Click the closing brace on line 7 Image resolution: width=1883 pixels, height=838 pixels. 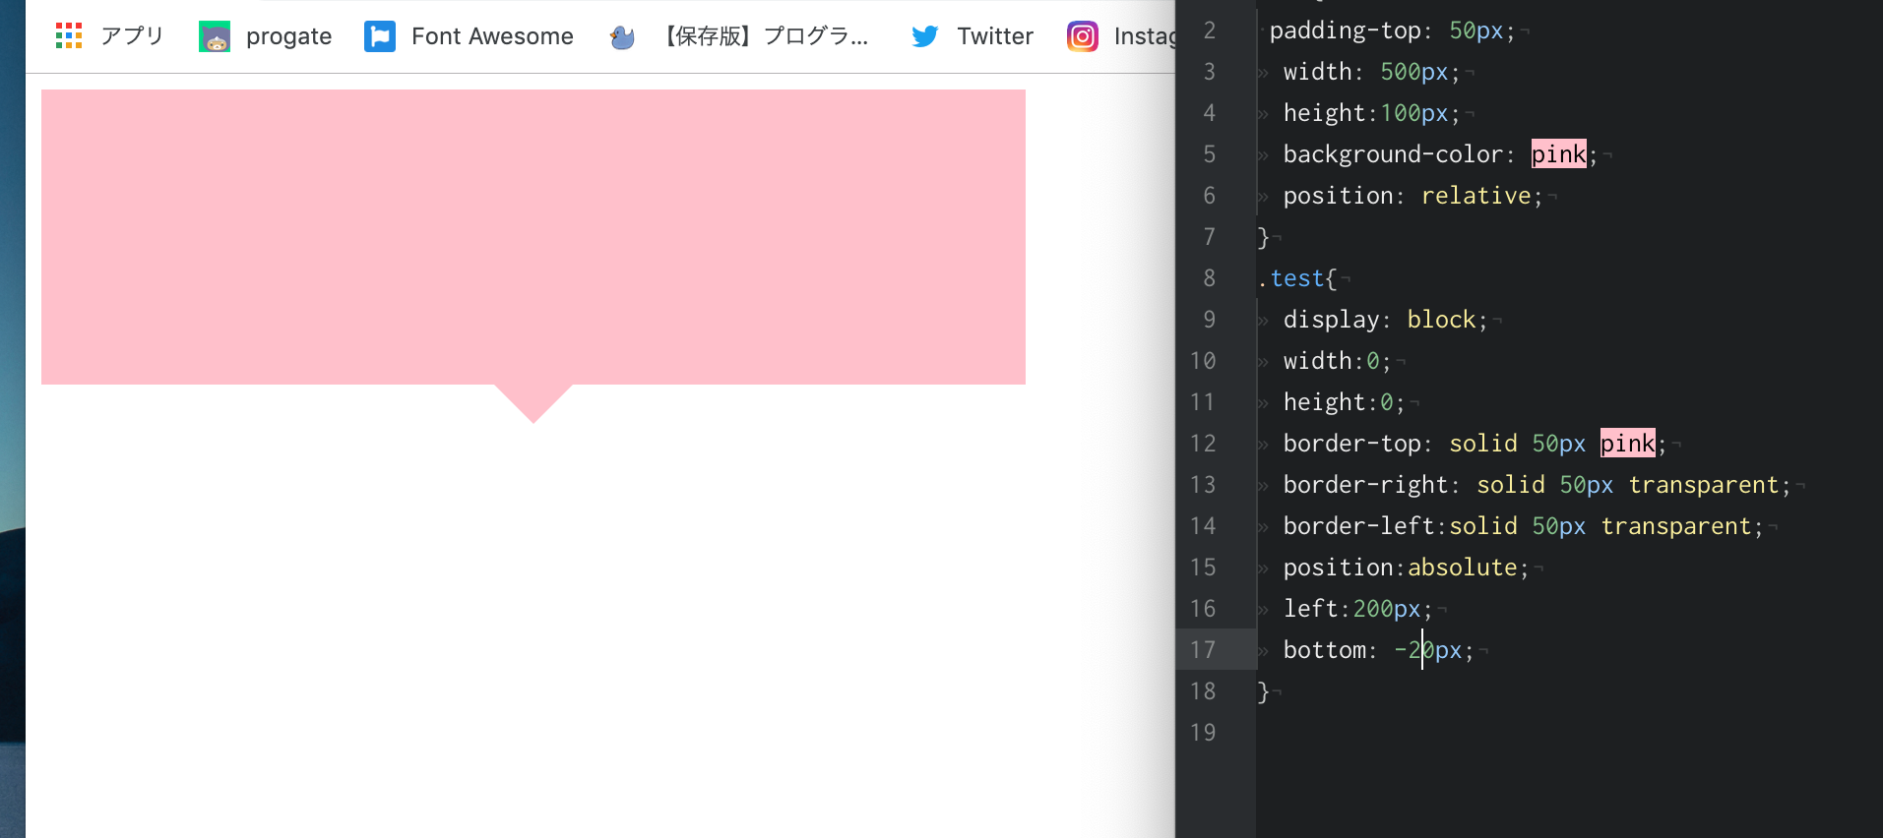point(1264,237)
